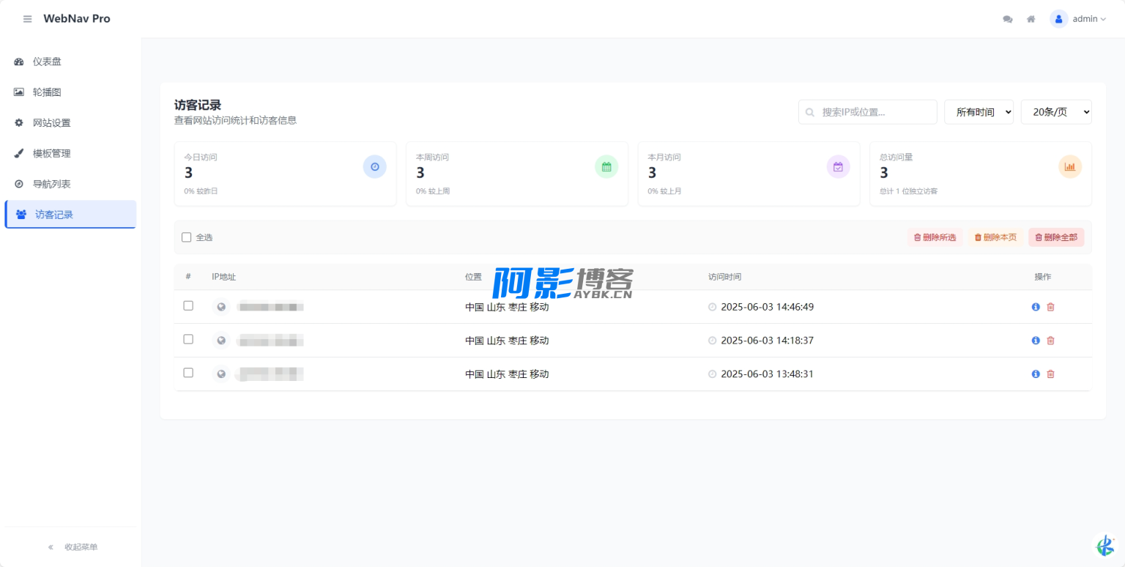
Task: Select the checkbox for the 13:48:31 record
Action: (188, 373)
